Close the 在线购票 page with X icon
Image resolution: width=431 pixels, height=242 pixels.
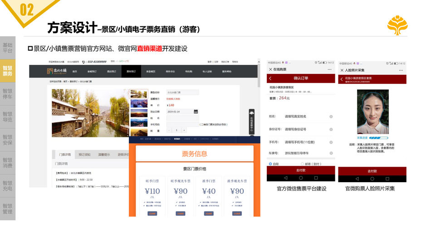point(270,69)
